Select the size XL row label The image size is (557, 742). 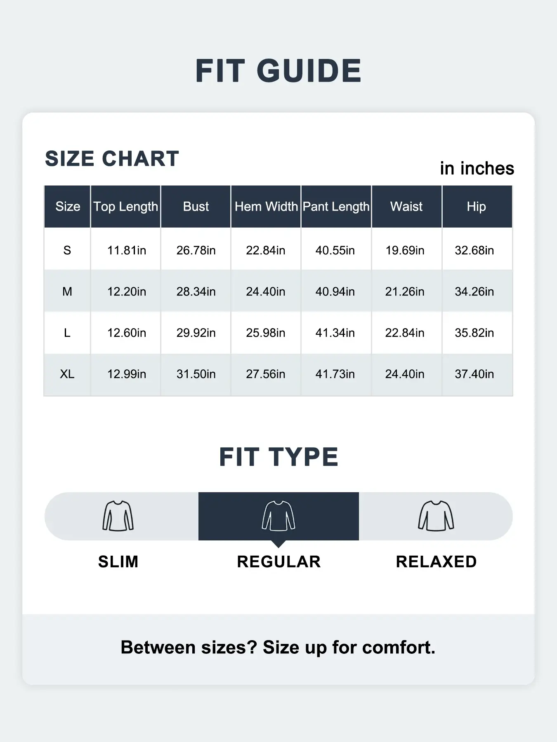click(67, 374)
